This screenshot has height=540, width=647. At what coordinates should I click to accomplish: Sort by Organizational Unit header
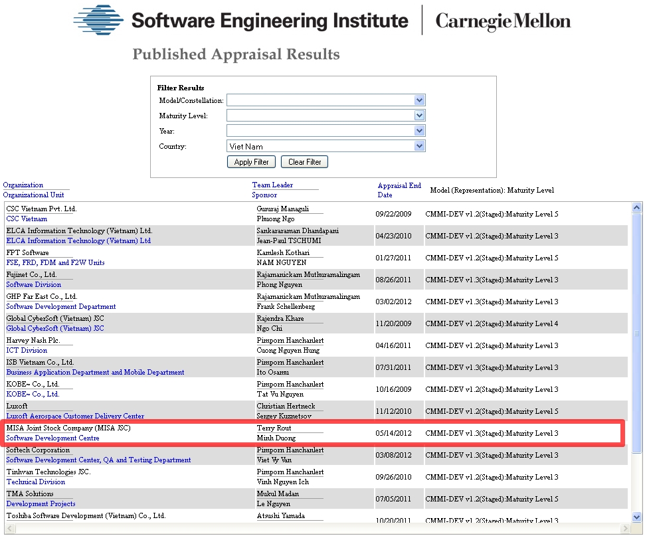point(34,195)
